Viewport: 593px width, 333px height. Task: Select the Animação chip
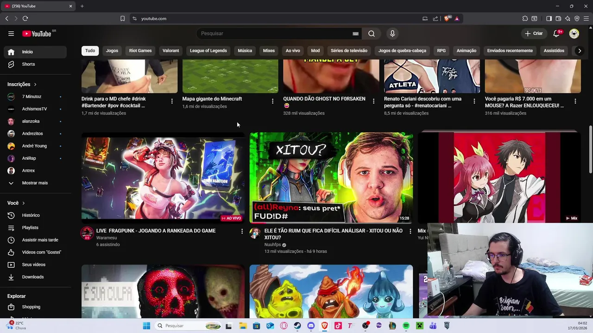tap(467, 51)
